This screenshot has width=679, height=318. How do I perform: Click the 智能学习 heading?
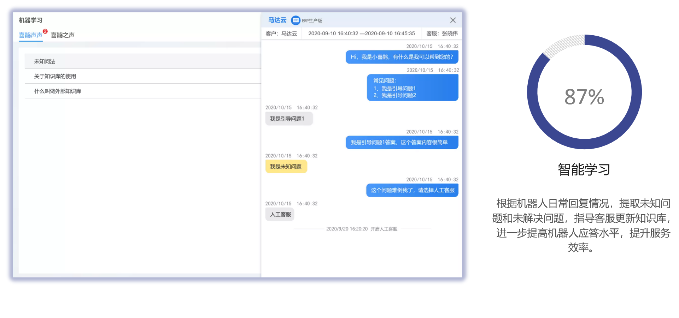pos(584,170)
